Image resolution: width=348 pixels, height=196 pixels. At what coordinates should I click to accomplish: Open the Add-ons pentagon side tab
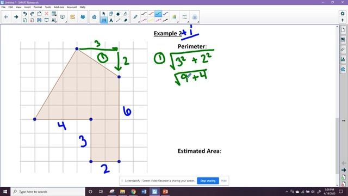(343, 69)
